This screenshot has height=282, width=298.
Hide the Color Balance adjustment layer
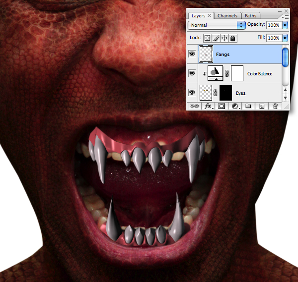(x=192, y=73)
